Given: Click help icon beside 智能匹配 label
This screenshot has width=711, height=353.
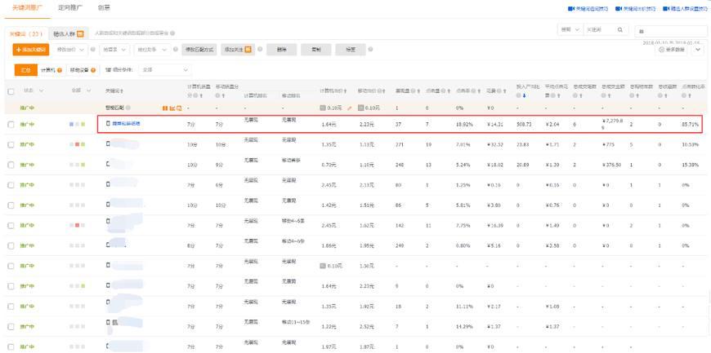Looking at the screenshot, I should [x=128, y=108].
